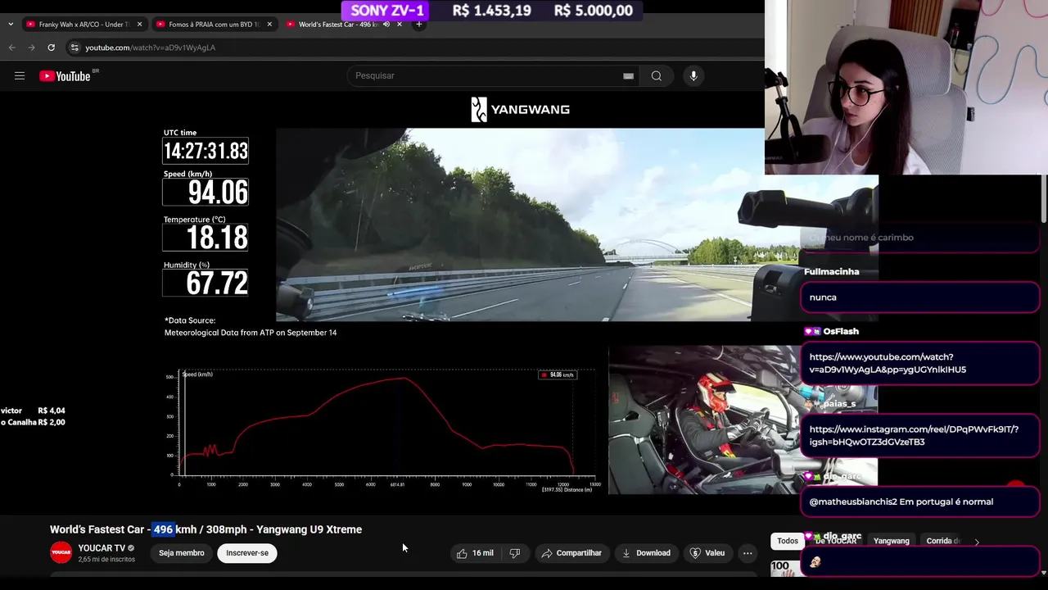Switch to Franky Wah x AR/CO tab

pos(84,25)
